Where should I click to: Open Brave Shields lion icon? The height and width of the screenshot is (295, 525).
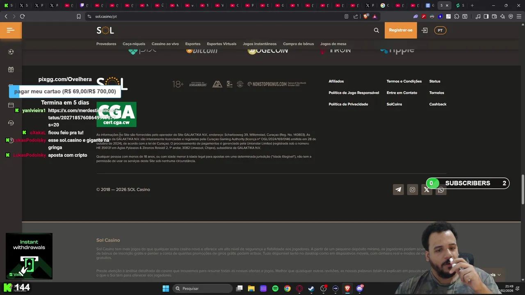point(365,16)
